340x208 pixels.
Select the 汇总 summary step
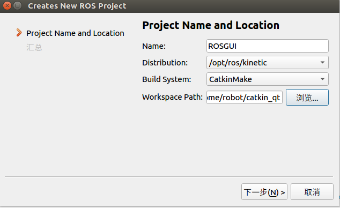(x=34, y=47)
